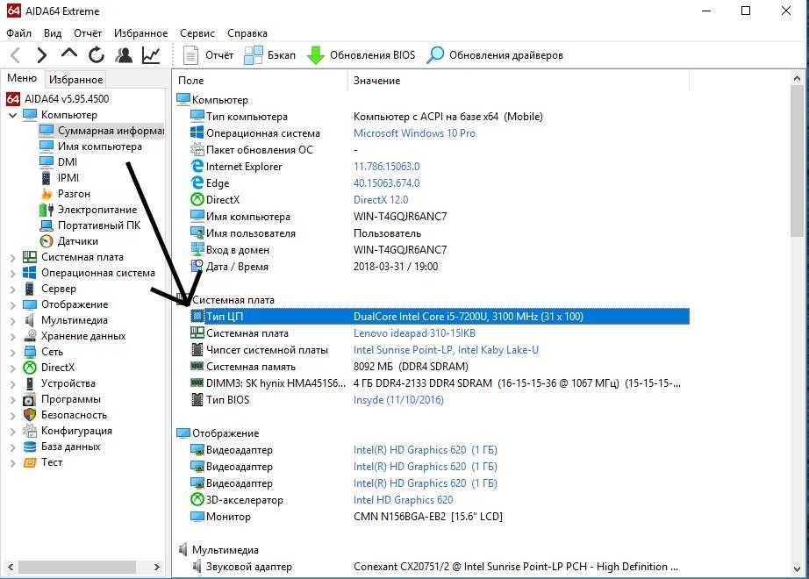The image size is (809, 579).
Task: Click the vertical scrollbar up arrow
Action: [x=797, y=78]
